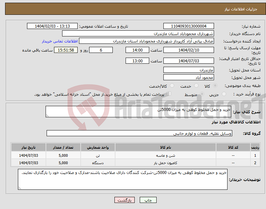This screenshot has height=209, width=266.
Task: Click the دستگاه unit cell
Action: click(x=98, y=163)
